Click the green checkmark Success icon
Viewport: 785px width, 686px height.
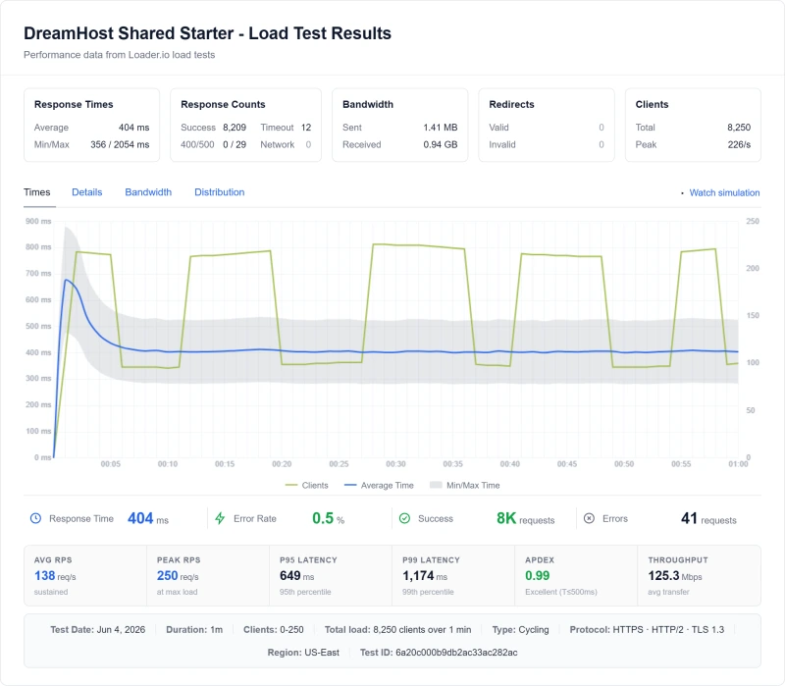(404, 518)
